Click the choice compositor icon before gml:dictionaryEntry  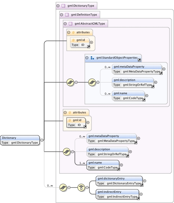(x=81, y=187)
